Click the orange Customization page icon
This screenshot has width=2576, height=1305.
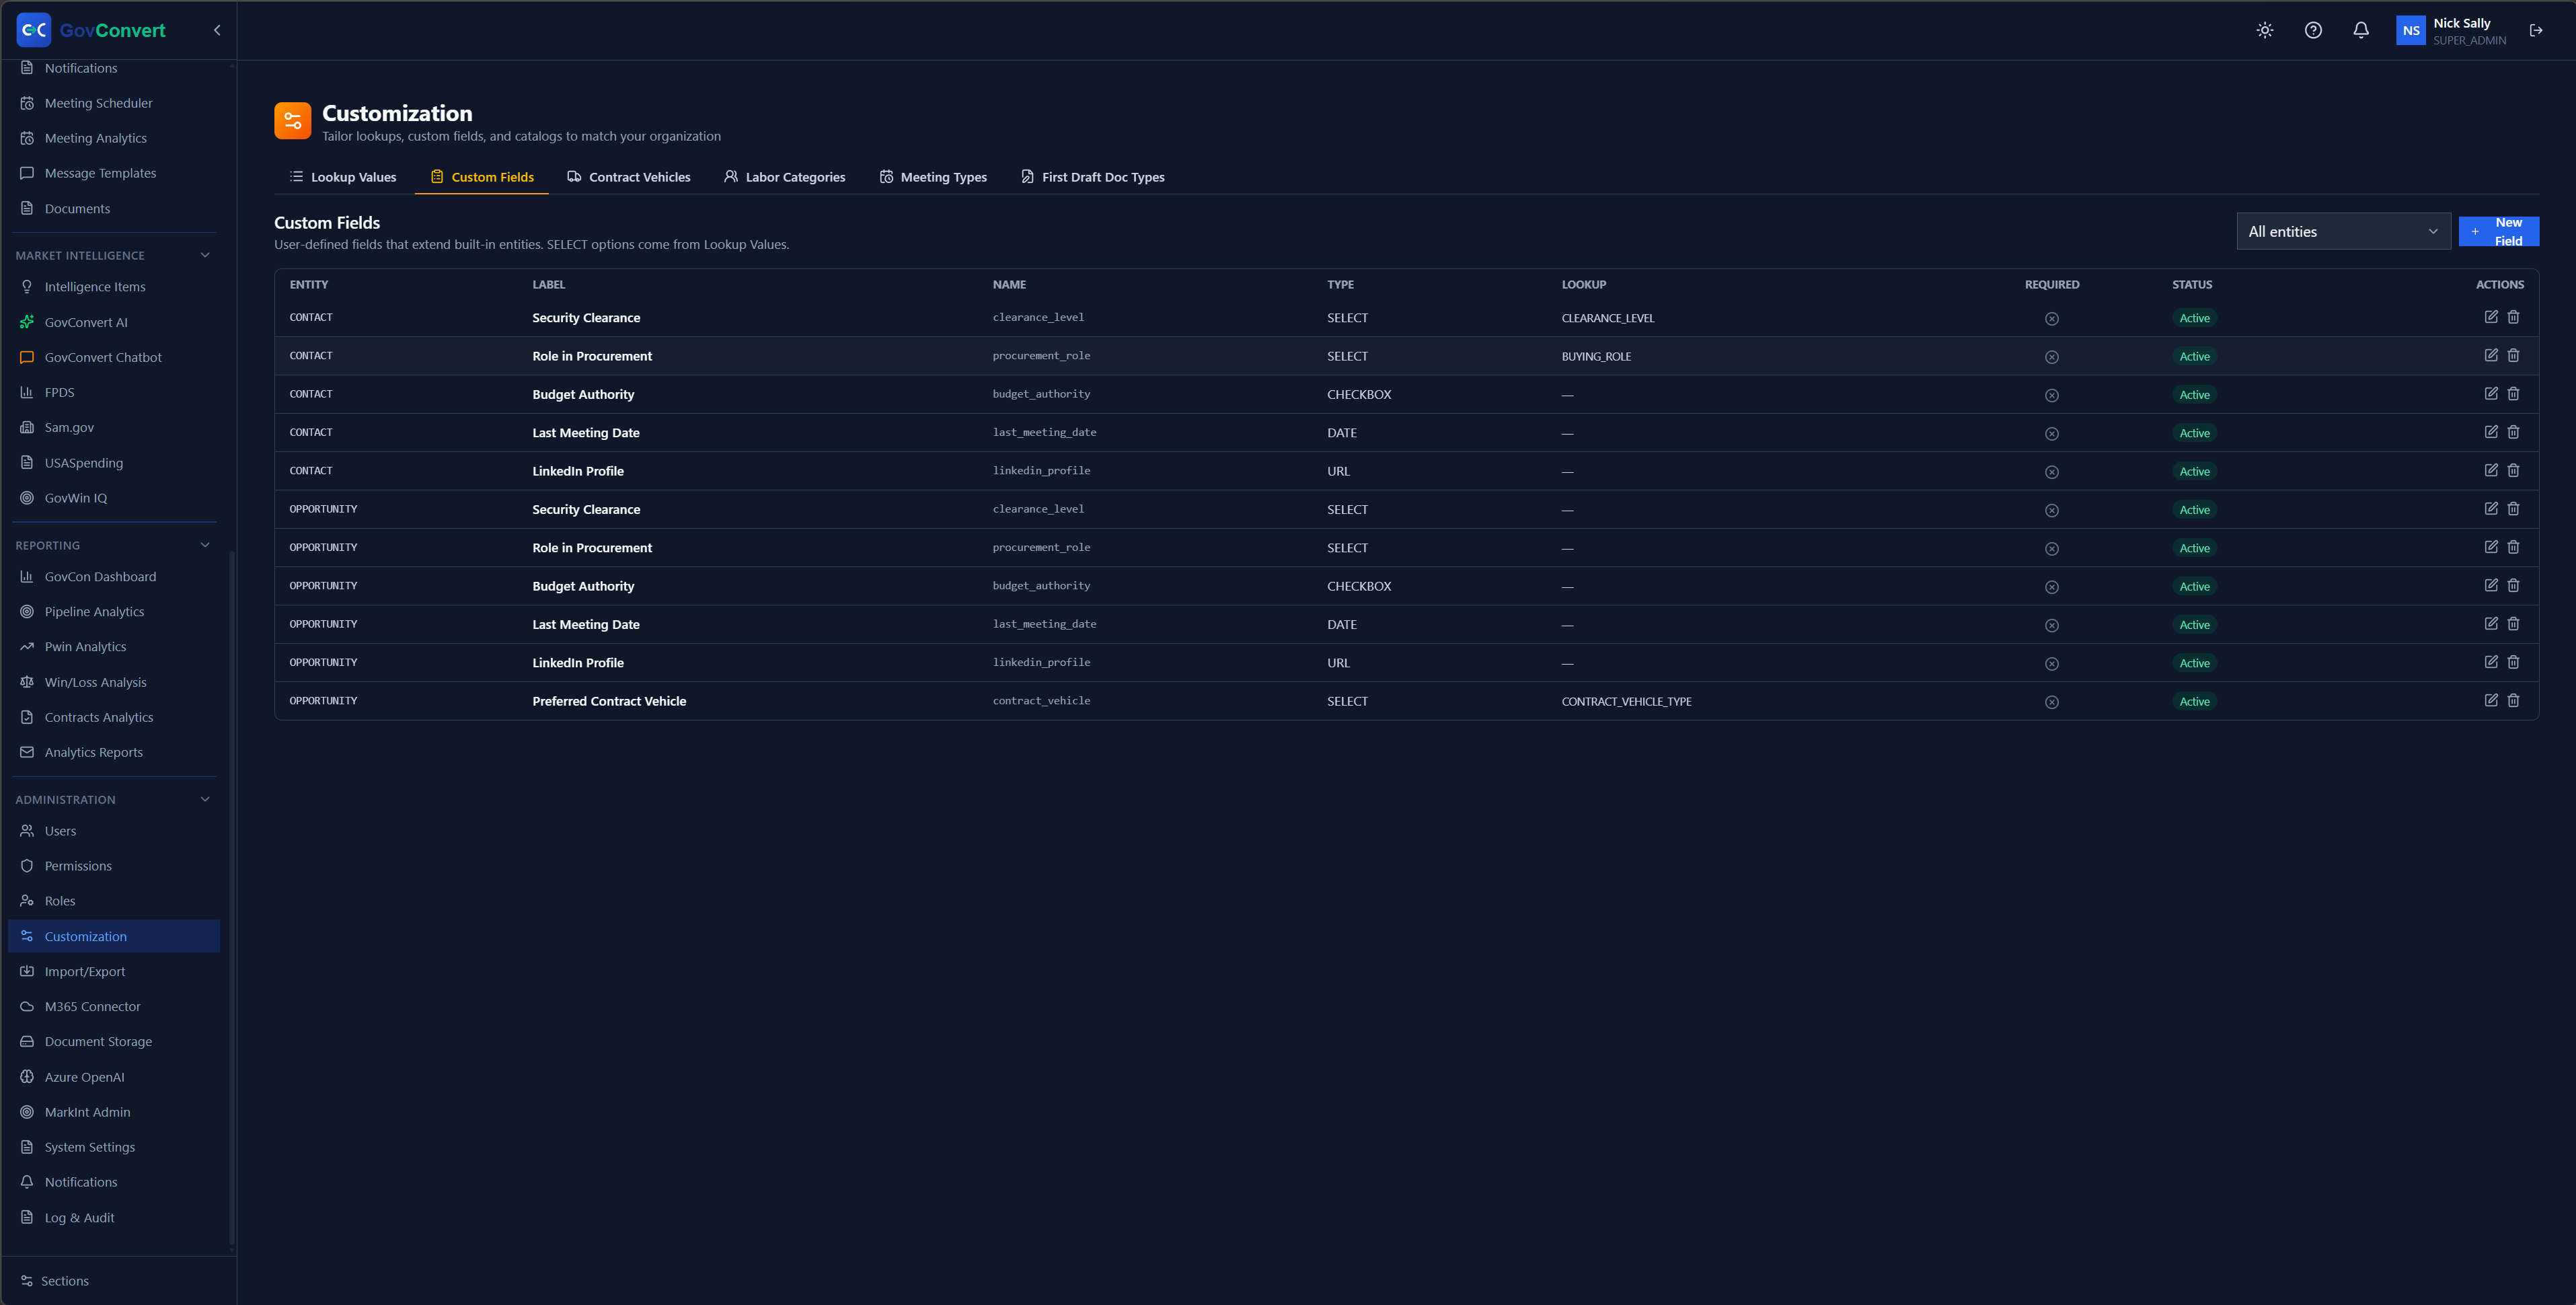(x=293, y=121)
